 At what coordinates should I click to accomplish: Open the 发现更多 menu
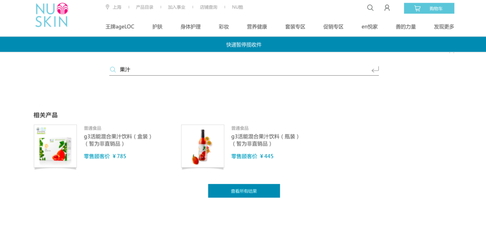(444, 27)
